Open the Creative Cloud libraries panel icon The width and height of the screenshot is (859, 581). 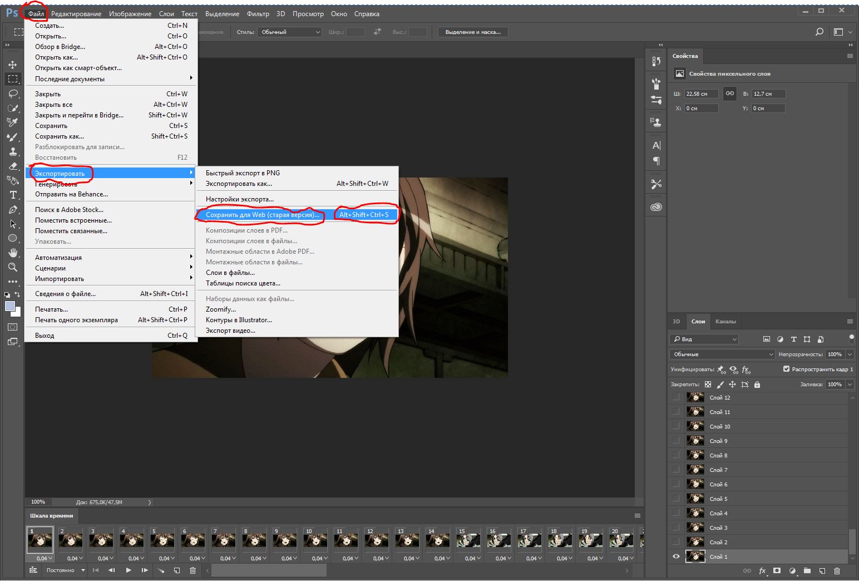656,207
